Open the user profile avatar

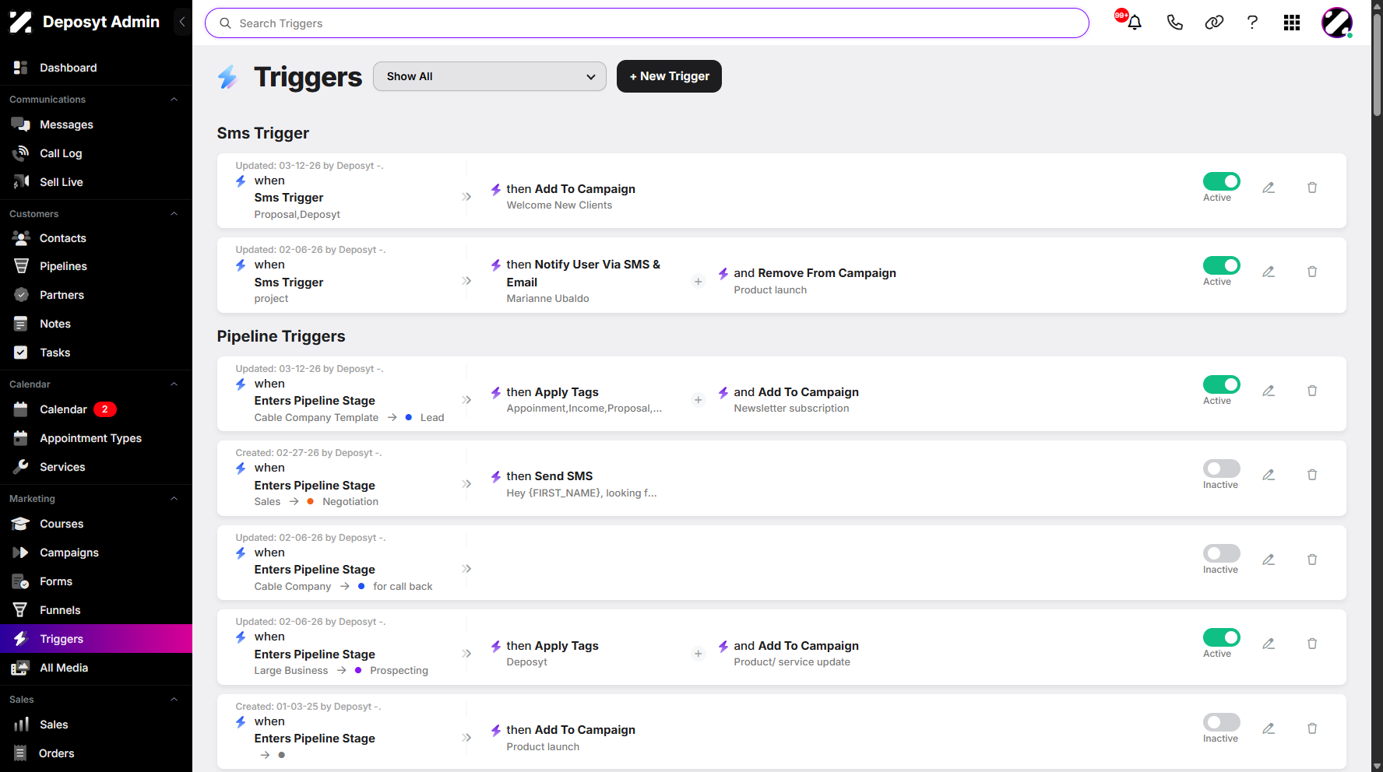click(1337, 23)
